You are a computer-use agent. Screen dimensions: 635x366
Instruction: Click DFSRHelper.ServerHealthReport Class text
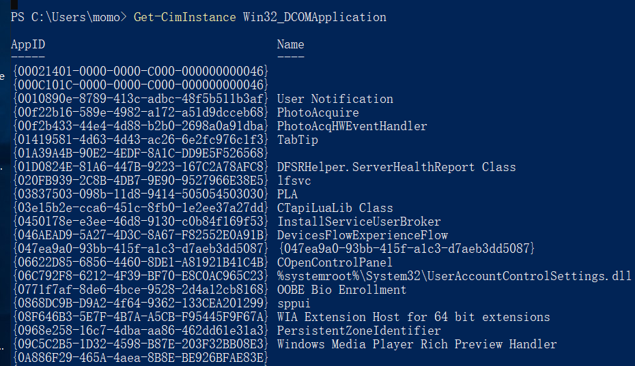[396, 167]
